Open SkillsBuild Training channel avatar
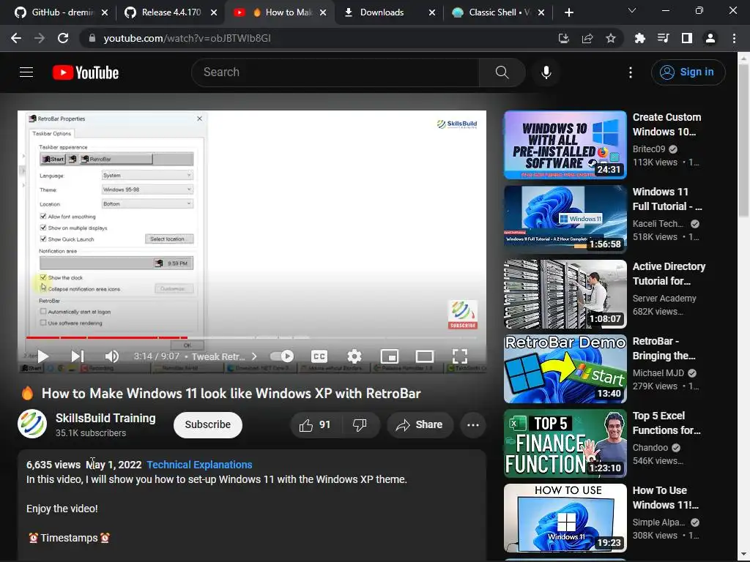This screenshot has width=750, height=562. tap(32, 424)
